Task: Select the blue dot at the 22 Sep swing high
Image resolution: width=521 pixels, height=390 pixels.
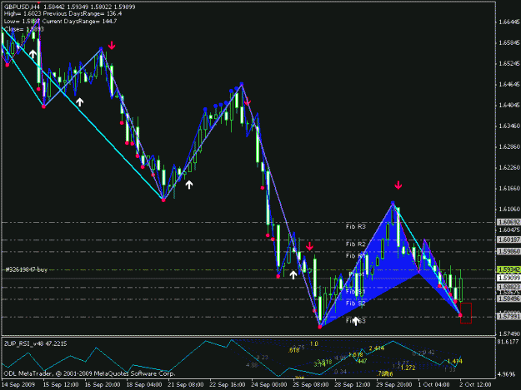Action: (242, 84)
